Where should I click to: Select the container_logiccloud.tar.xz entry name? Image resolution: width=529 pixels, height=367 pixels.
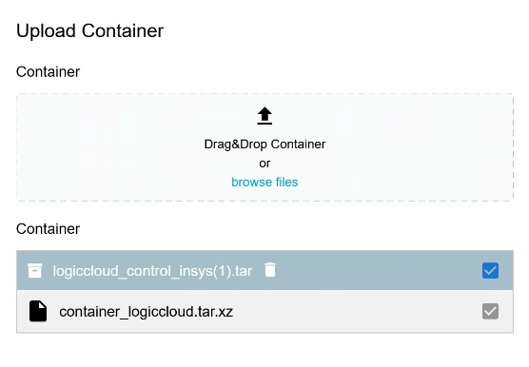point(147,312)
